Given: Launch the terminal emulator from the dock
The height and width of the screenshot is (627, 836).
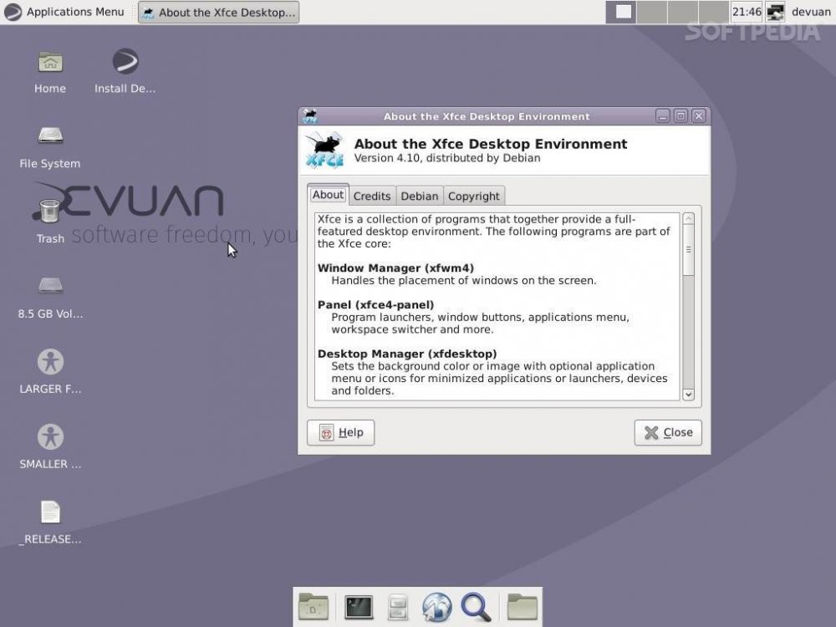Looking at the screenshot, I should [x=359, y=607].
